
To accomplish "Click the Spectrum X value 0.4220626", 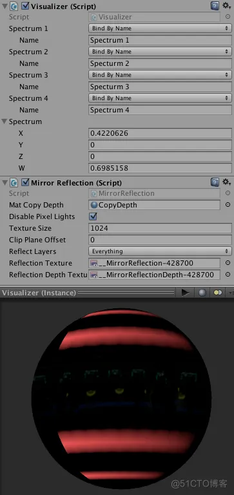I will pos(160,133).
